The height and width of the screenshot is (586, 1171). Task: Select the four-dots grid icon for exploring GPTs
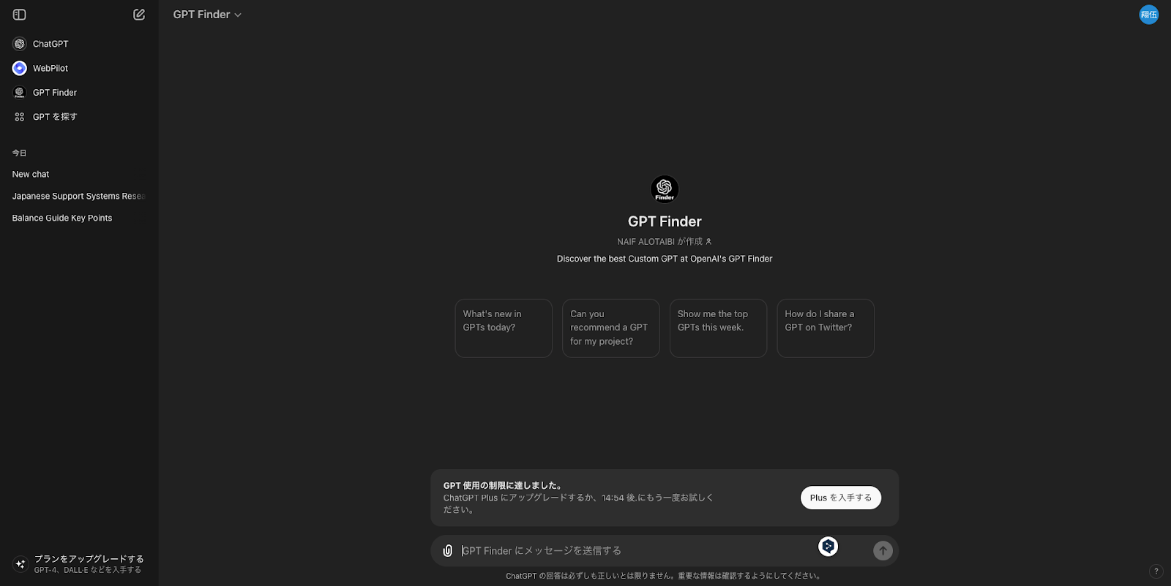(20, 117)
